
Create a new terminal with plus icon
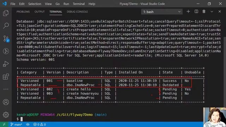tap(188, 12)
